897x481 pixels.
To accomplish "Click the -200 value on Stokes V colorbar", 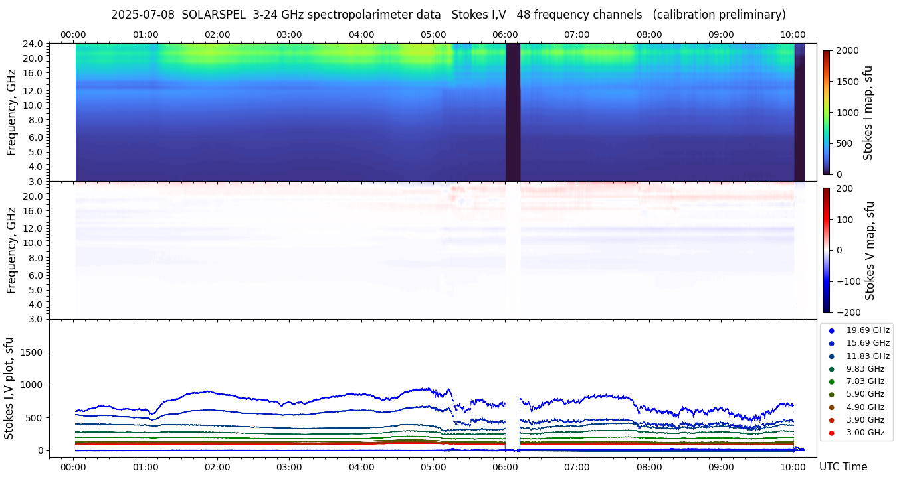I will point(848,312).
